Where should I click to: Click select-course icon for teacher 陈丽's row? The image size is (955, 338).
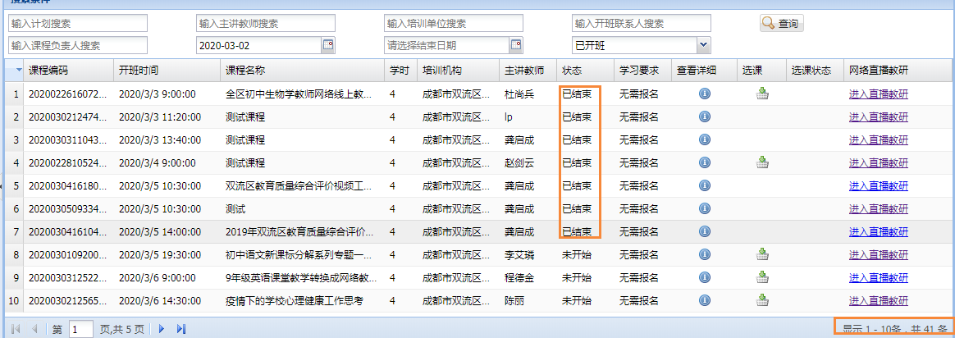point(762,300)
